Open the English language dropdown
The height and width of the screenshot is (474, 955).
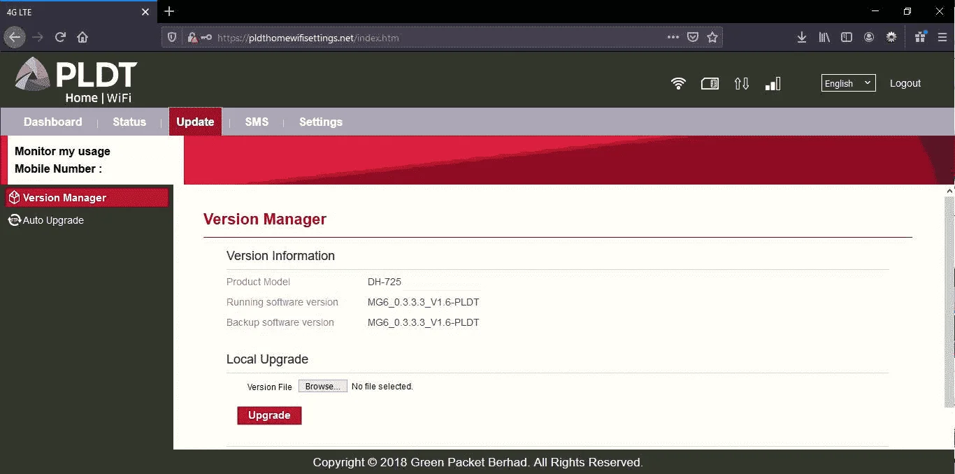(848, 83)
